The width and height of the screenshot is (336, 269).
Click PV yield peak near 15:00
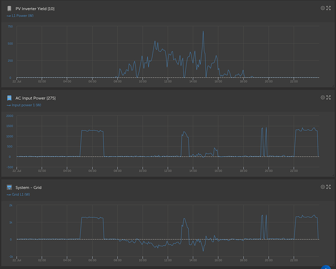click(203, 31)
